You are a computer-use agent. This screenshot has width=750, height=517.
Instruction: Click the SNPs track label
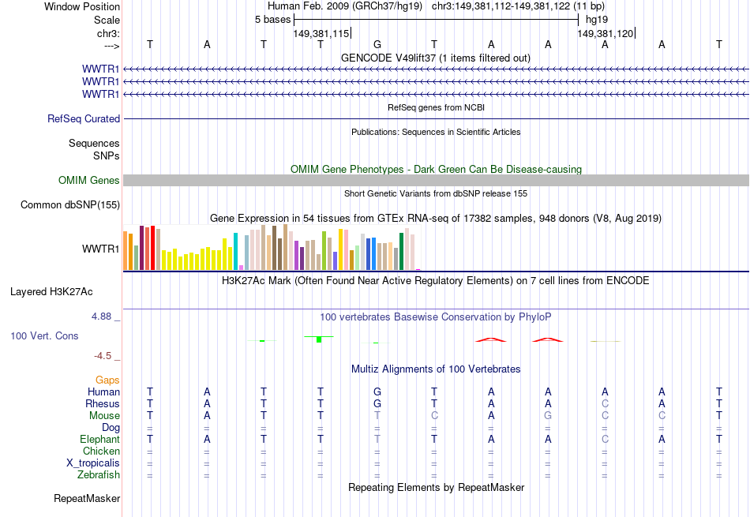click(x=107, y=156)
